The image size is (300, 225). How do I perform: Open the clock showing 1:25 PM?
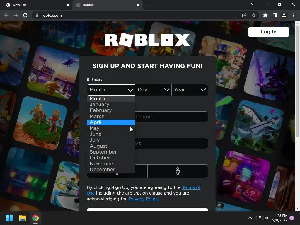coord(279,218)
